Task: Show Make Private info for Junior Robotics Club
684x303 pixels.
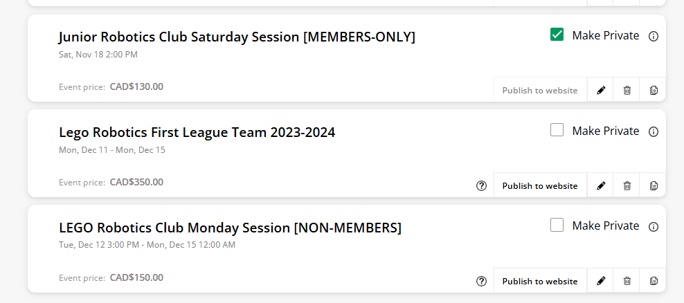Action: 654,36
